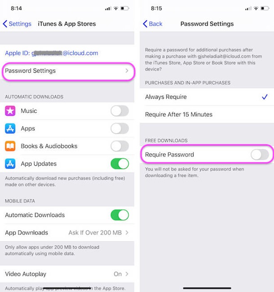Tap the Apple ID email link
The width and height of the screenshot is (274, 292).
click(51, 53)
